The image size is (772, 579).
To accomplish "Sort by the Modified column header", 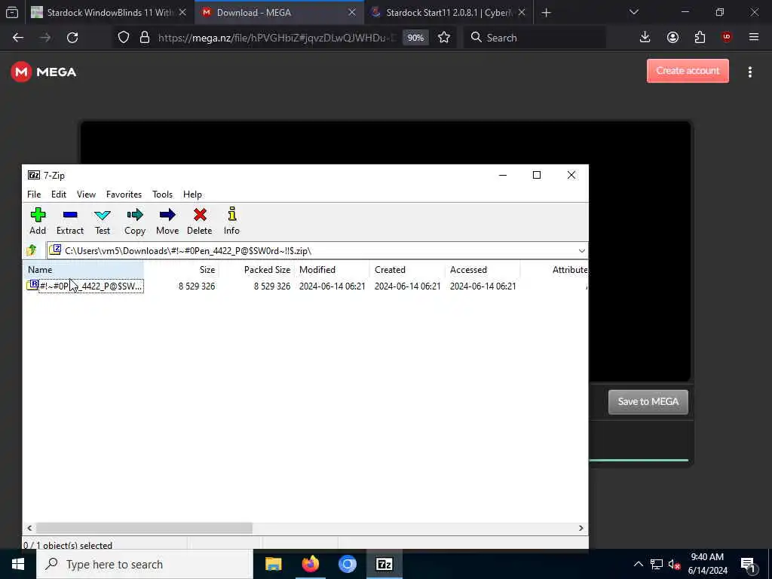I will pos(332,270).
